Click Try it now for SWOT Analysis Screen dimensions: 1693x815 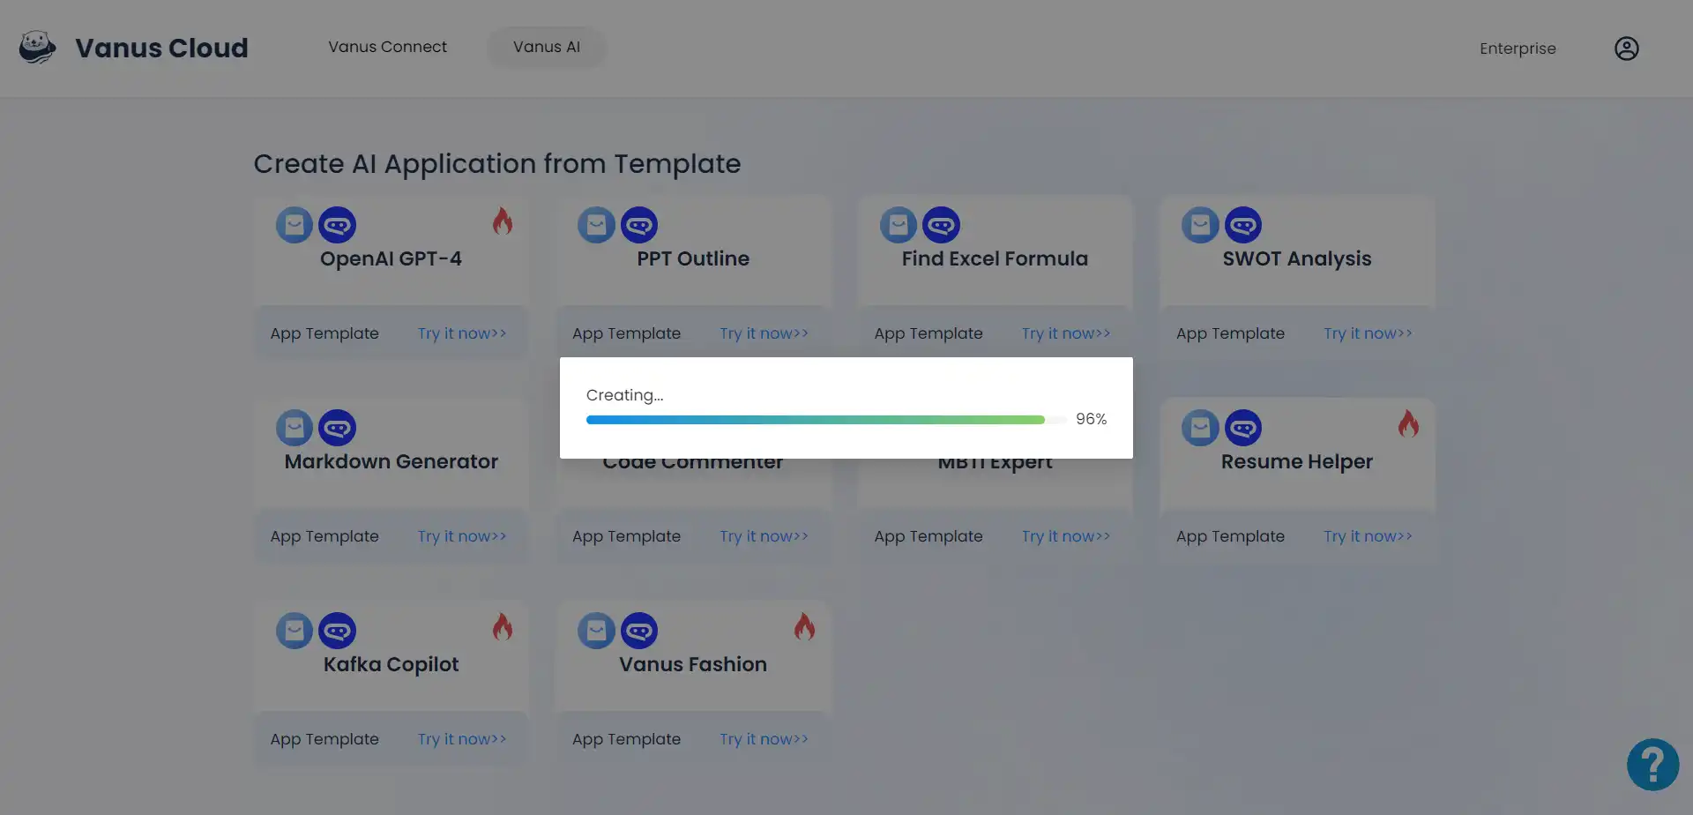1368,333
